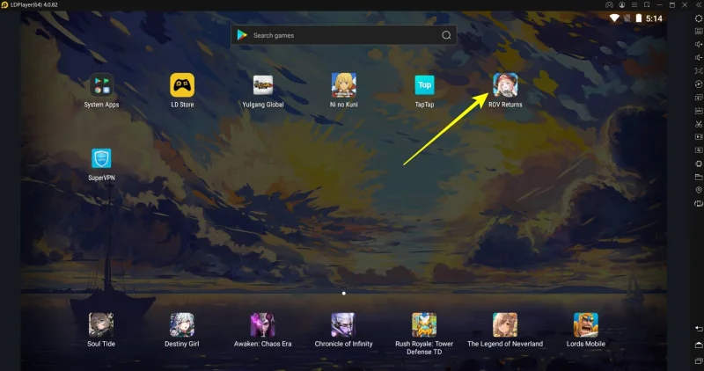Open recent apps button in the sidebar
The image size is (704, 371).
(x=699, y=360)
